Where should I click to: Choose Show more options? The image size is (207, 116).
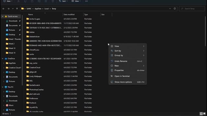[x=127, y=82]
